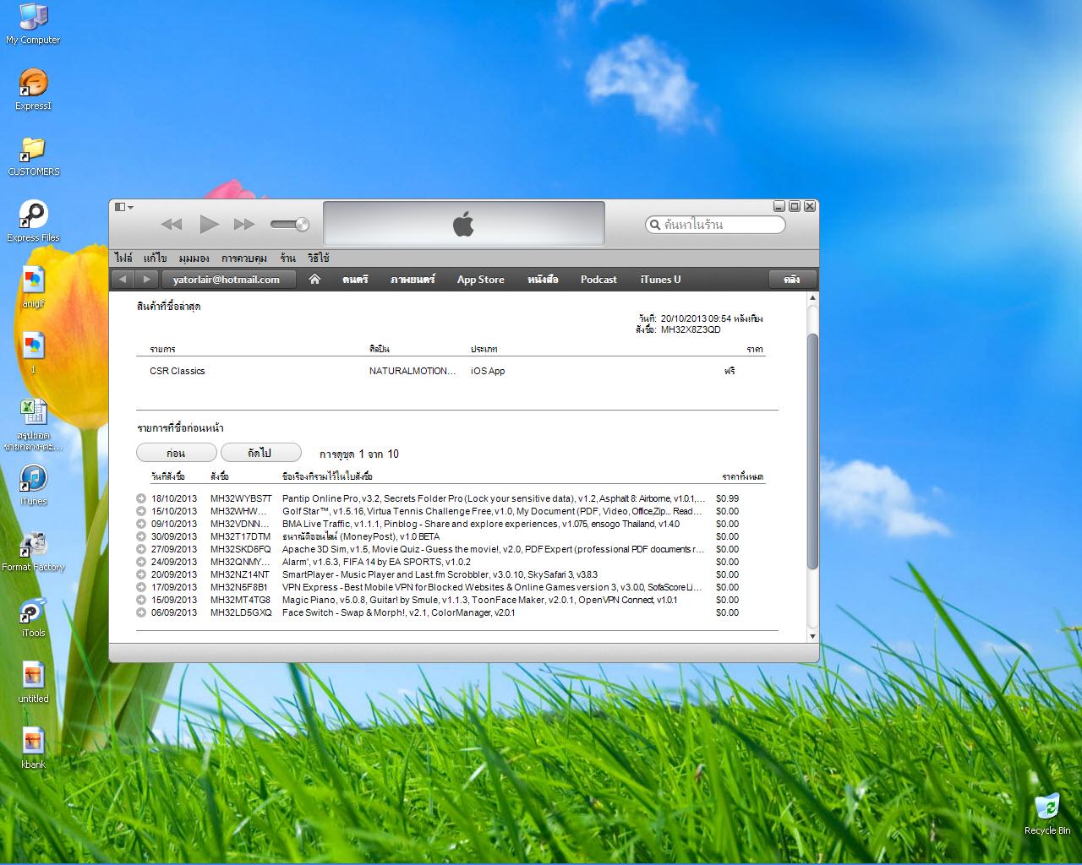This screenshot has width=1082, height=865.
Task: Select the iTunes desktop shortcut
Action: coord(33,485)
